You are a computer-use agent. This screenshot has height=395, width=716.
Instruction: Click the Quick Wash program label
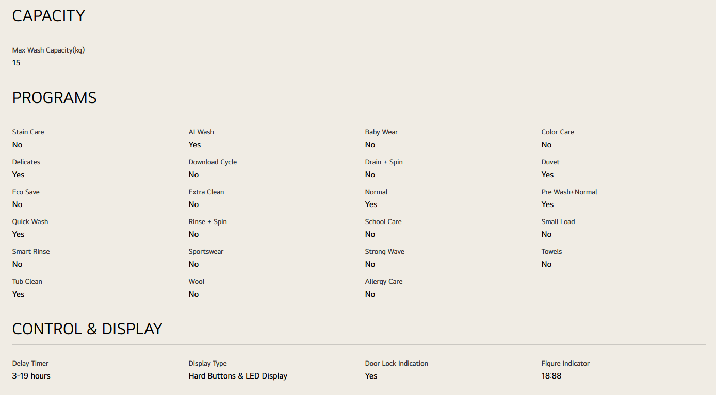[x=30, y=222]
